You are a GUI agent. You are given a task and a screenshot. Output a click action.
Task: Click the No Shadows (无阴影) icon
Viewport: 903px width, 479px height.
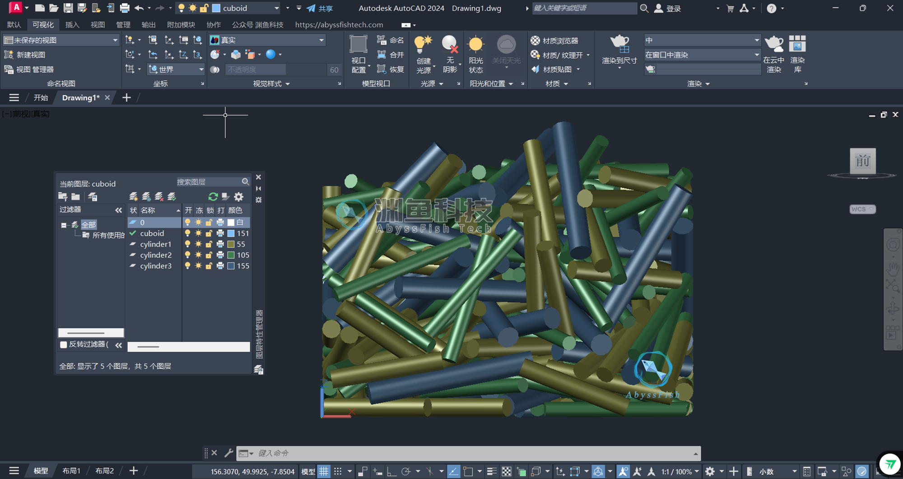[450, 44]
